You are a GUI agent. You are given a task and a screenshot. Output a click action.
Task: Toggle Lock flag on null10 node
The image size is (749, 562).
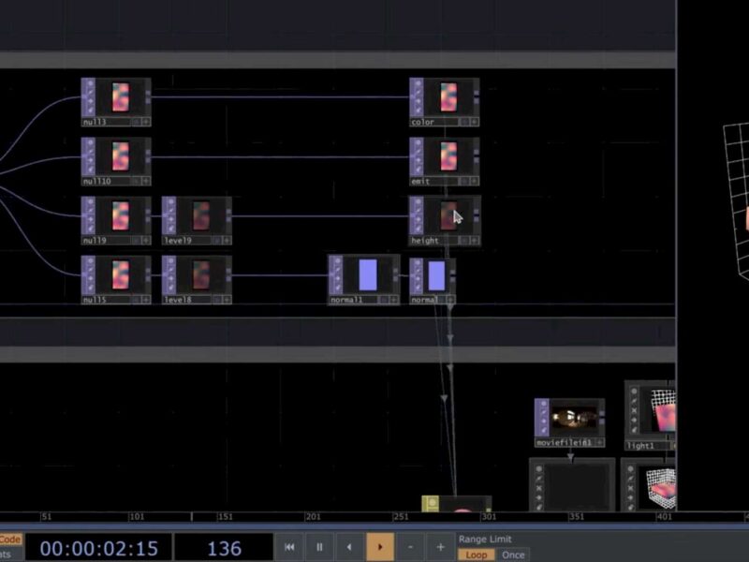click(x=90, y=170)
